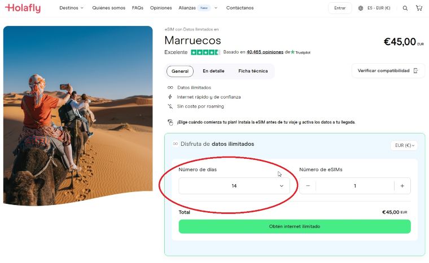The width and height of the screenshot is (429, 263).
Task: Click the Entrar login button
Action: 340,8
